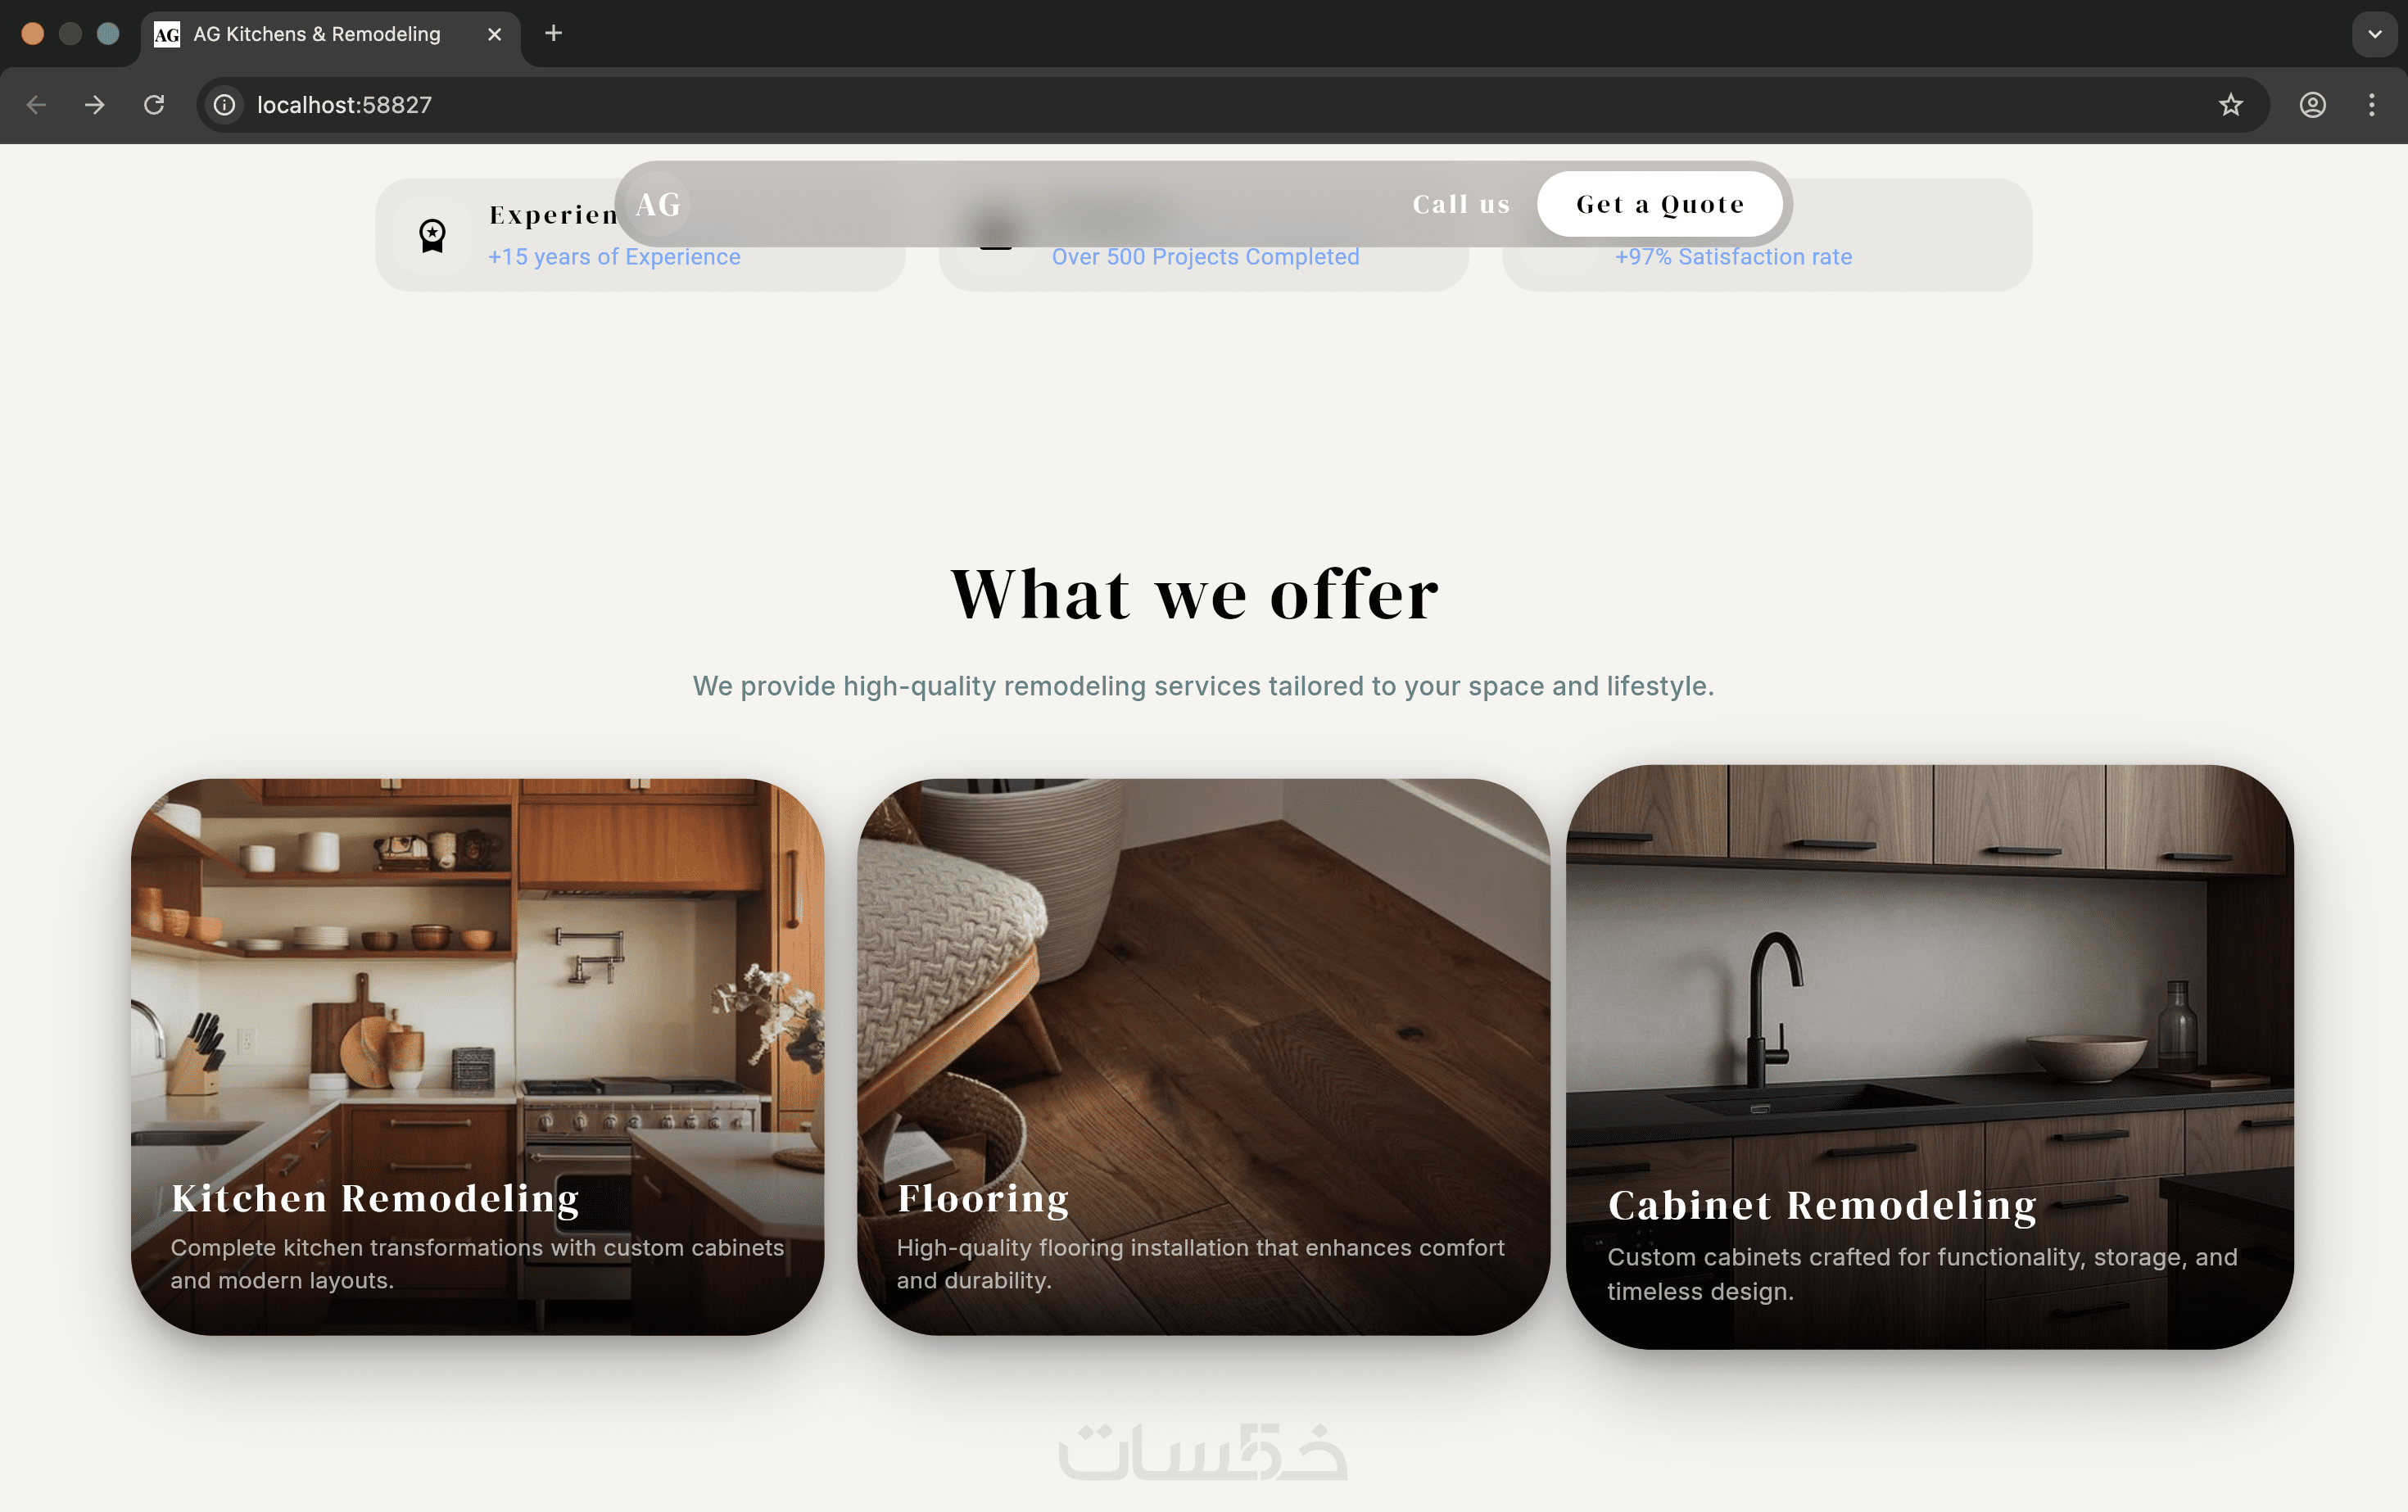Open the Kitchen Remodeling service card
This screenshot has height=1512, width=2408.
pyautogui.click(x=477, y=1057)
